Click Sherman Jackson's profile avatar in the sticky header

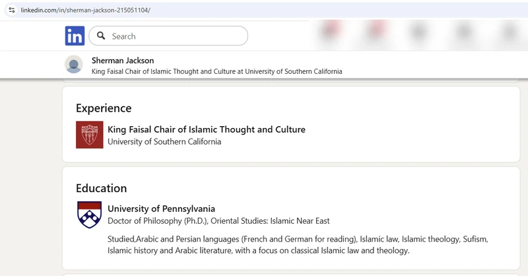(74, 64)
